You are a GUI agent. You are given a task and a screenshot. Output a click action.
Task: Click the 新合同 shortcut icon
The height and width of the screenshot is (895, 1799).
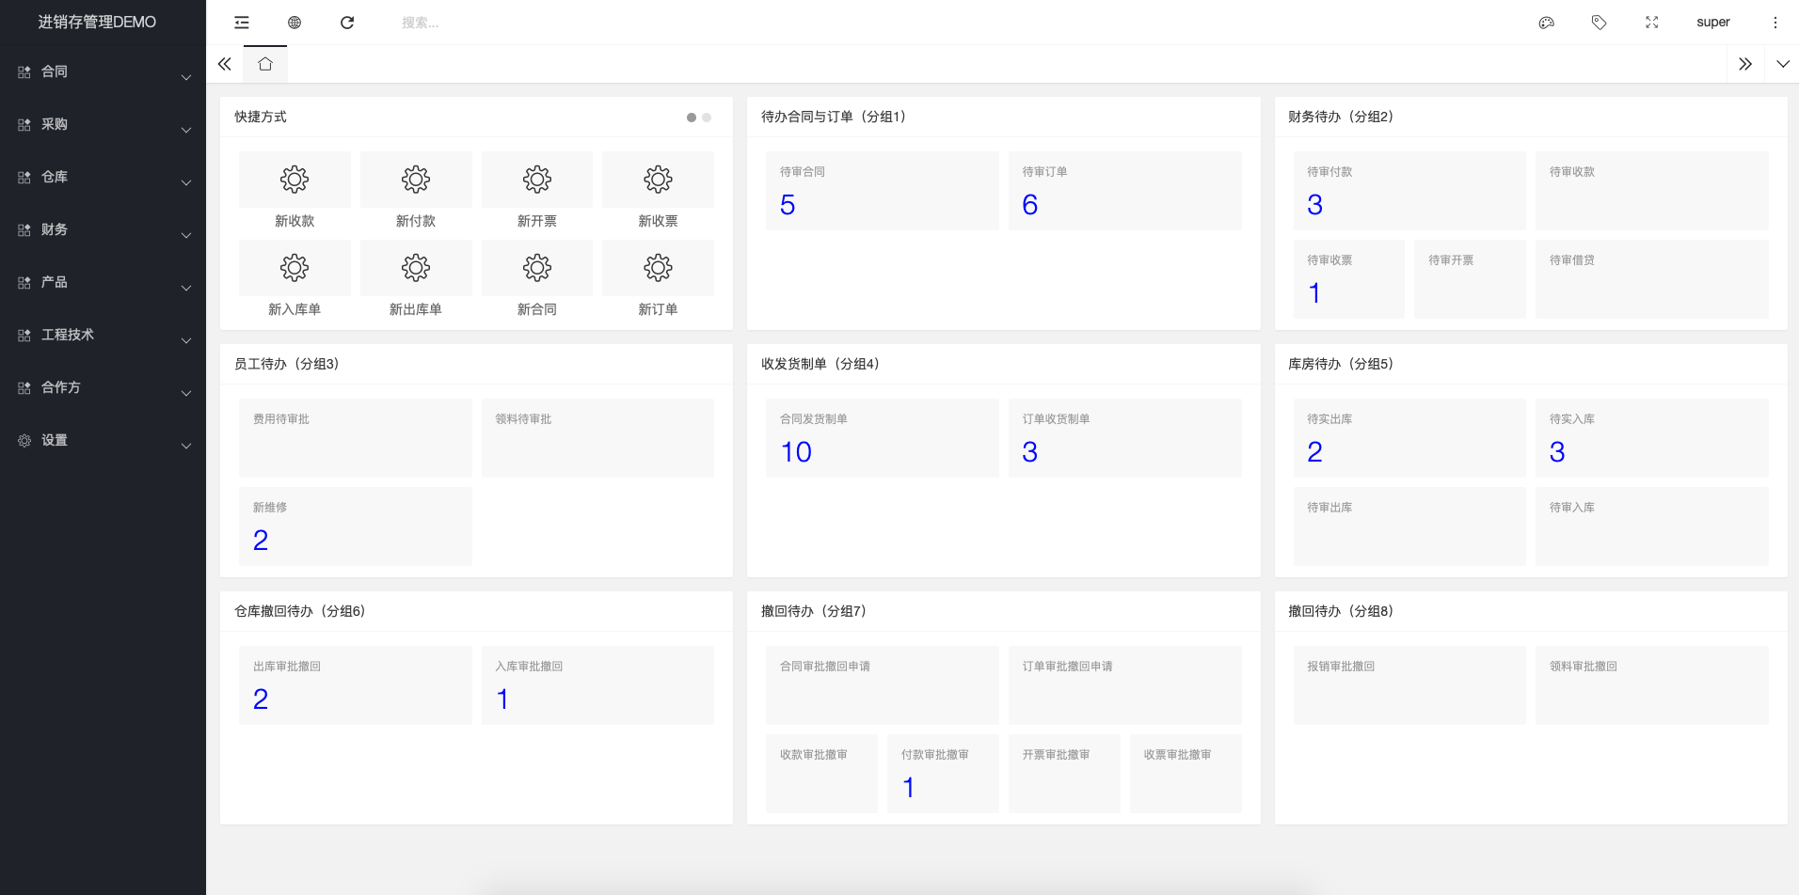point(536,268)
